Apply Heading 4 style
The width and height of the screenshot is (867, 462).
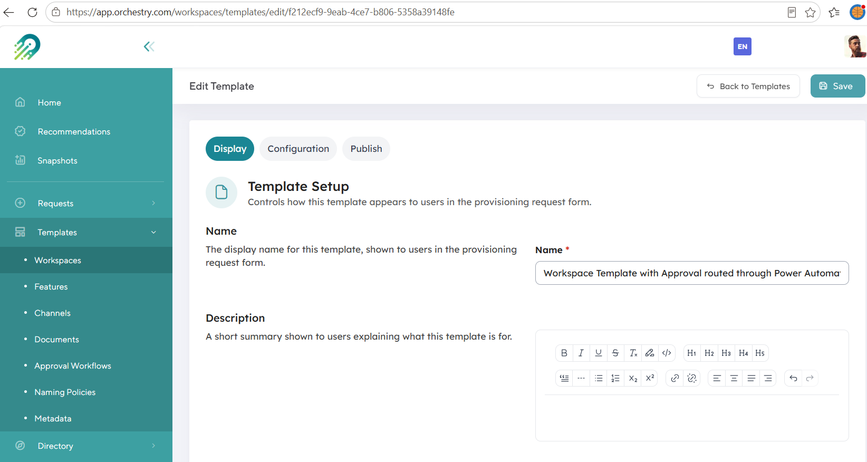(744, 353)
